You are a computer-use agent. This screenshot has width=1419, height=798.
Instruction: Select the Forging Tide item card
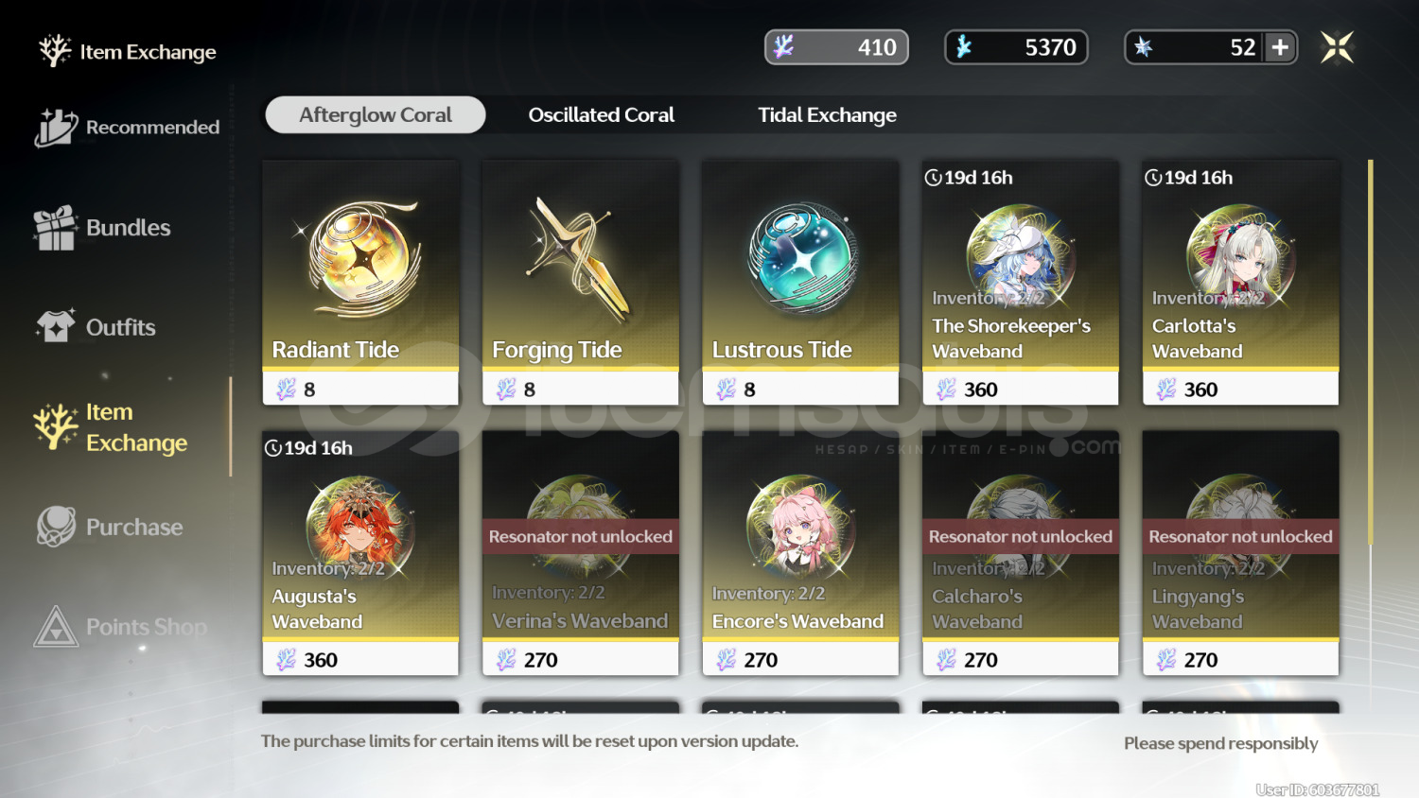(581, 283)
